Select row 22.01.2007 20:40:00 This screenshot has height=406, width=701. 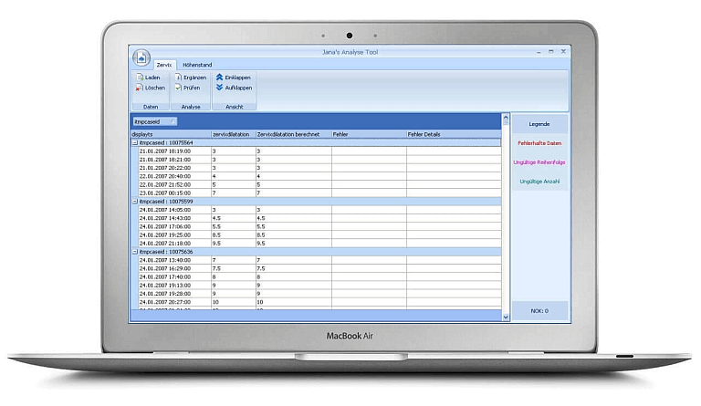point(319,176)
